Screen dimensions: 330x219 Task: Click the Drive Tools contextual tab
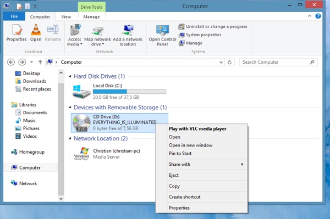[91, 7]
